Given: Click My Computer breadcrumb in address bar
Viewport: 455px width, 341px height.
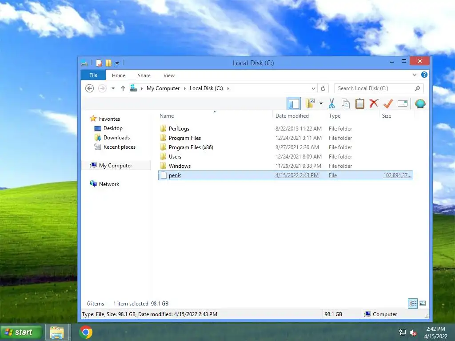Looking at the screenshot, I should click(163, 88).
